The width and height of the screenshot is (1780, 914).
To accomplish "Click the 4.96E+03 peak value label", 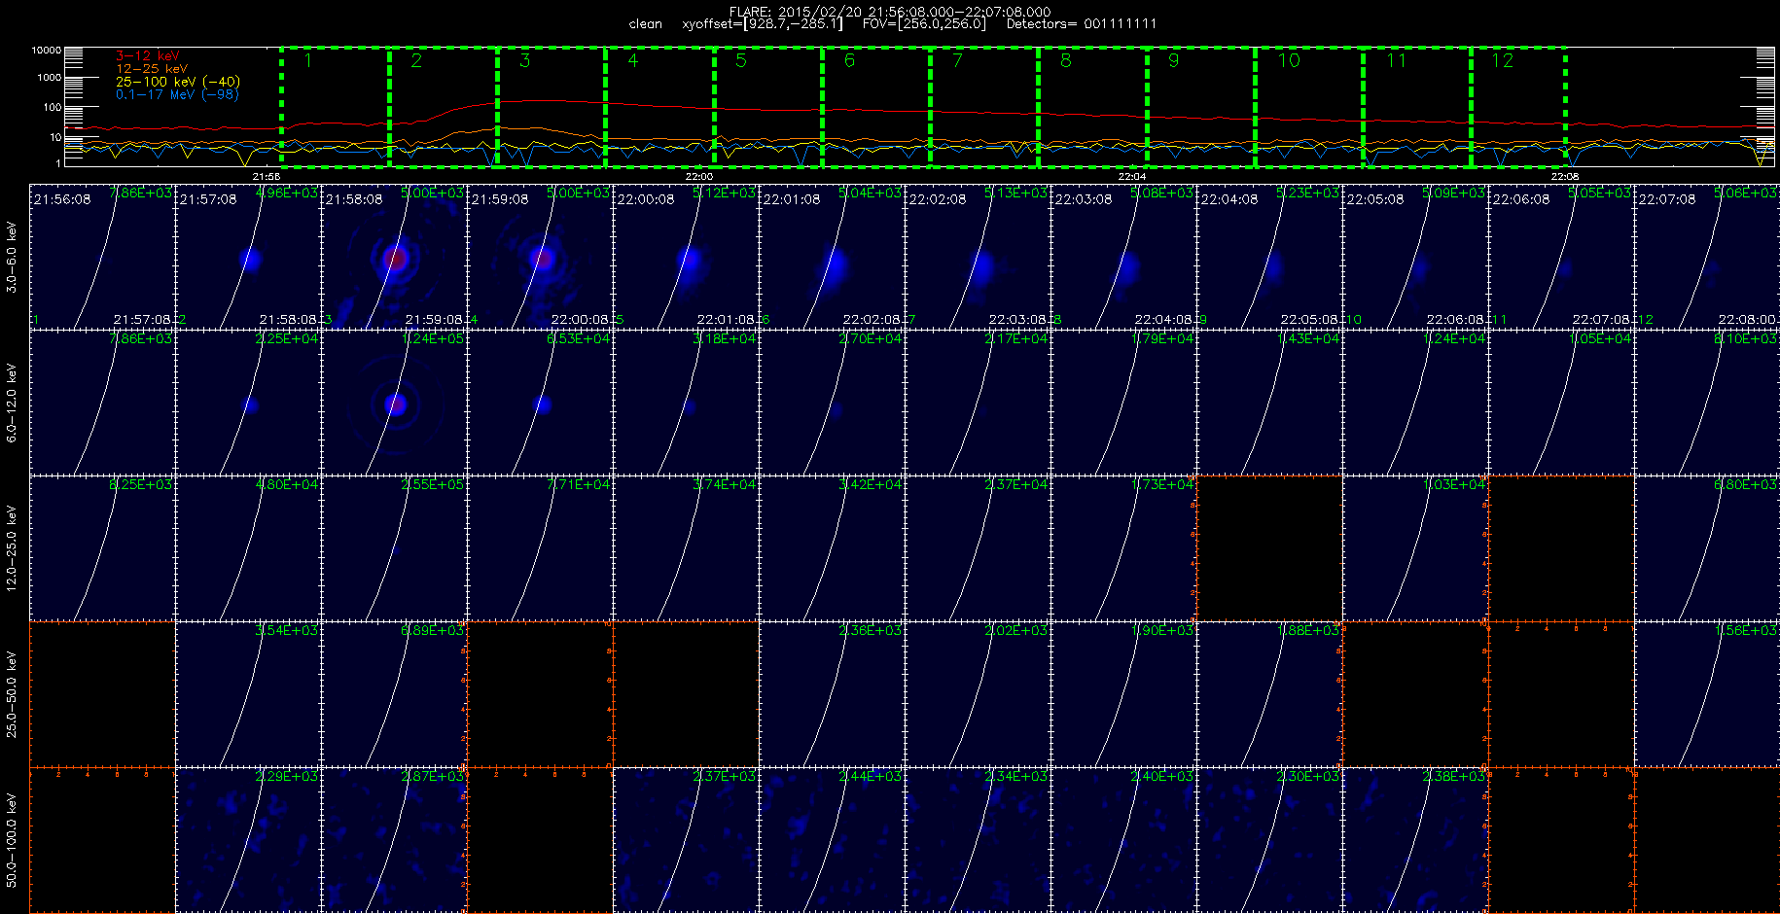I will (x=286, y=193).
